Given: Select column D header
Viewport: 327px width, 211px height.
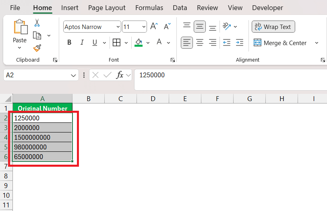Looking at the screenshot, I should click(x=153, y=99).
